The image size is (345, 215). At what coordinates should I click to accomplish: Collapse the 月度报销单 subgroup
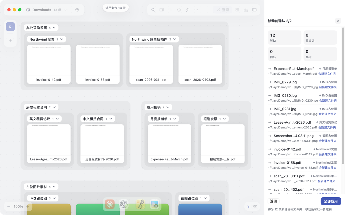pyautogui.click(x=175, y=119)
